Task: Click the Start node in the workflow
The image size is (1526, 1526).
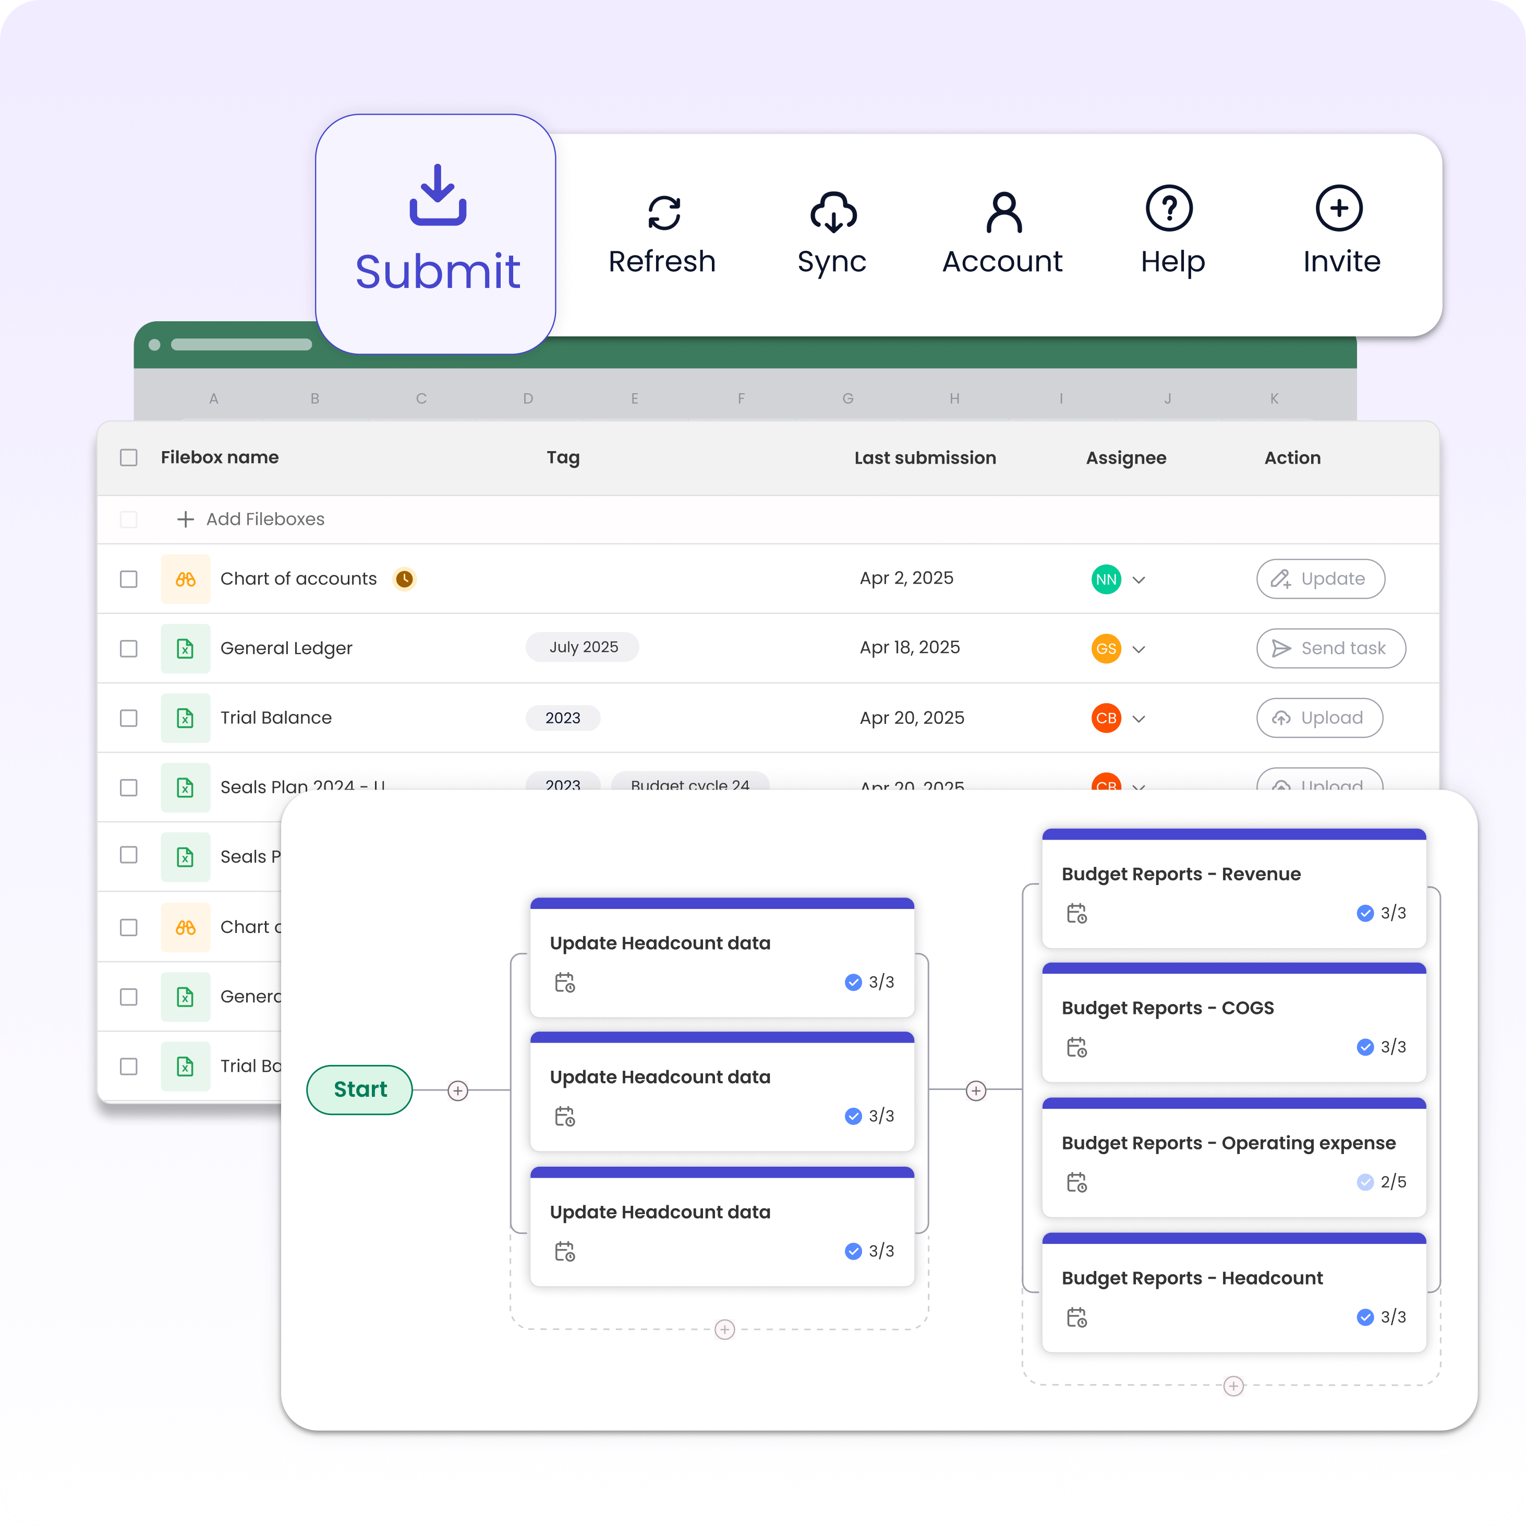Action: coord(359,1089)
